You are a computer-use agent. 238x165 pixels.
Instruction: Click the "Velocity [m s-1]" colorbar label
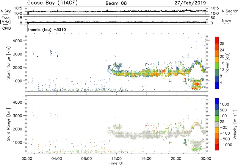[x=235, y=124]
